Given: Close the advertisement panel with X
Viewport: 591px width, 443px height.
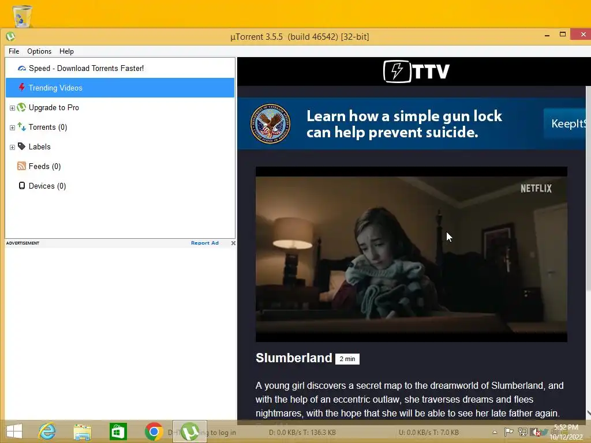Looking at the screenshot, I should tap(233, 243).
